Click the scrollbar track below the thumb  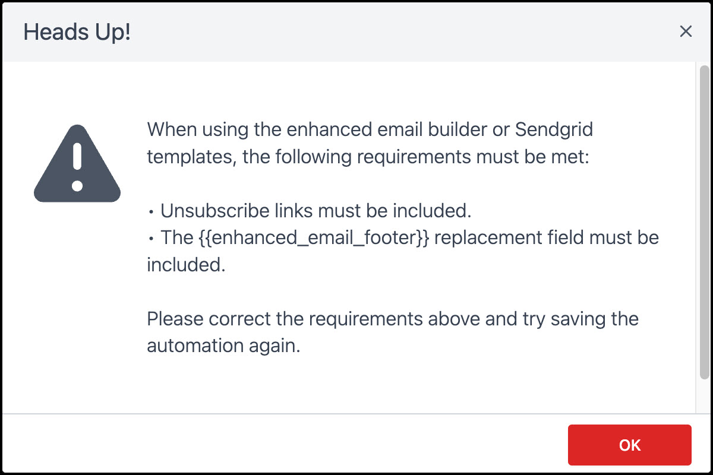click(x=704, y=395)
